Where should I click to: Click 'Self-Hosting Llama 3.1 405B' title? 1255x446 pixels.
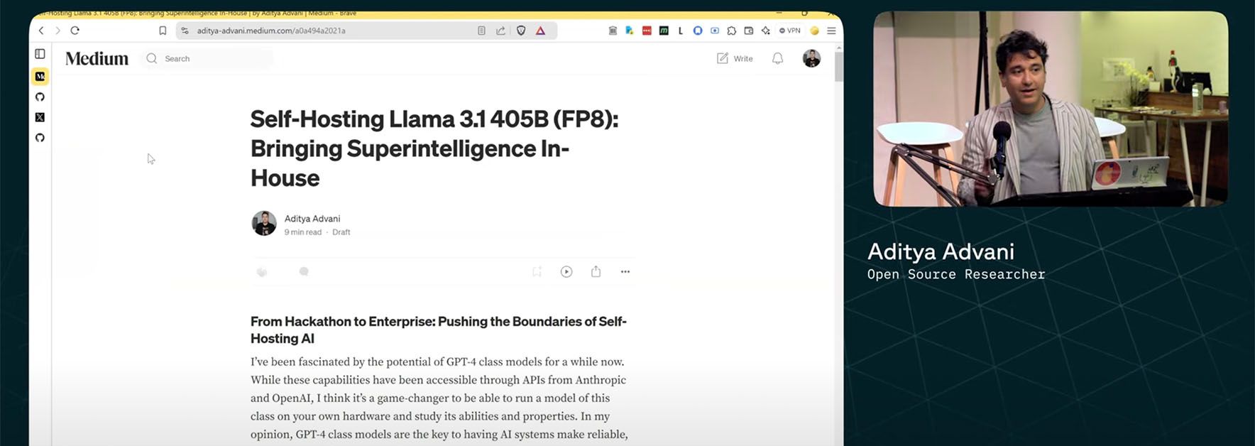(434, 148)
